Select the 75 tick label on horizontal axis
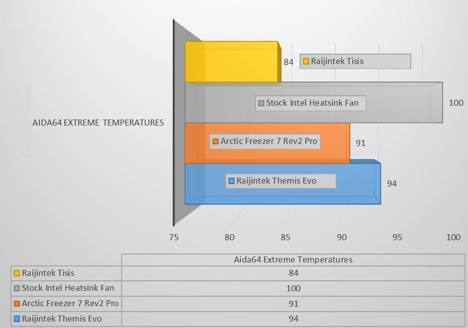 point(173,238)
